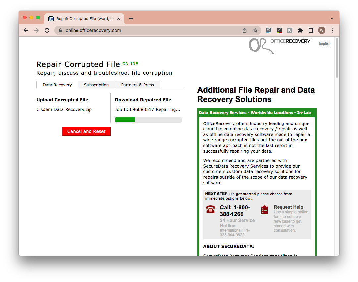The height and width of the screenshot is (282, 358).
Task: Click the NEXT STEP instruction text
Action: click(x=249, y=196)
